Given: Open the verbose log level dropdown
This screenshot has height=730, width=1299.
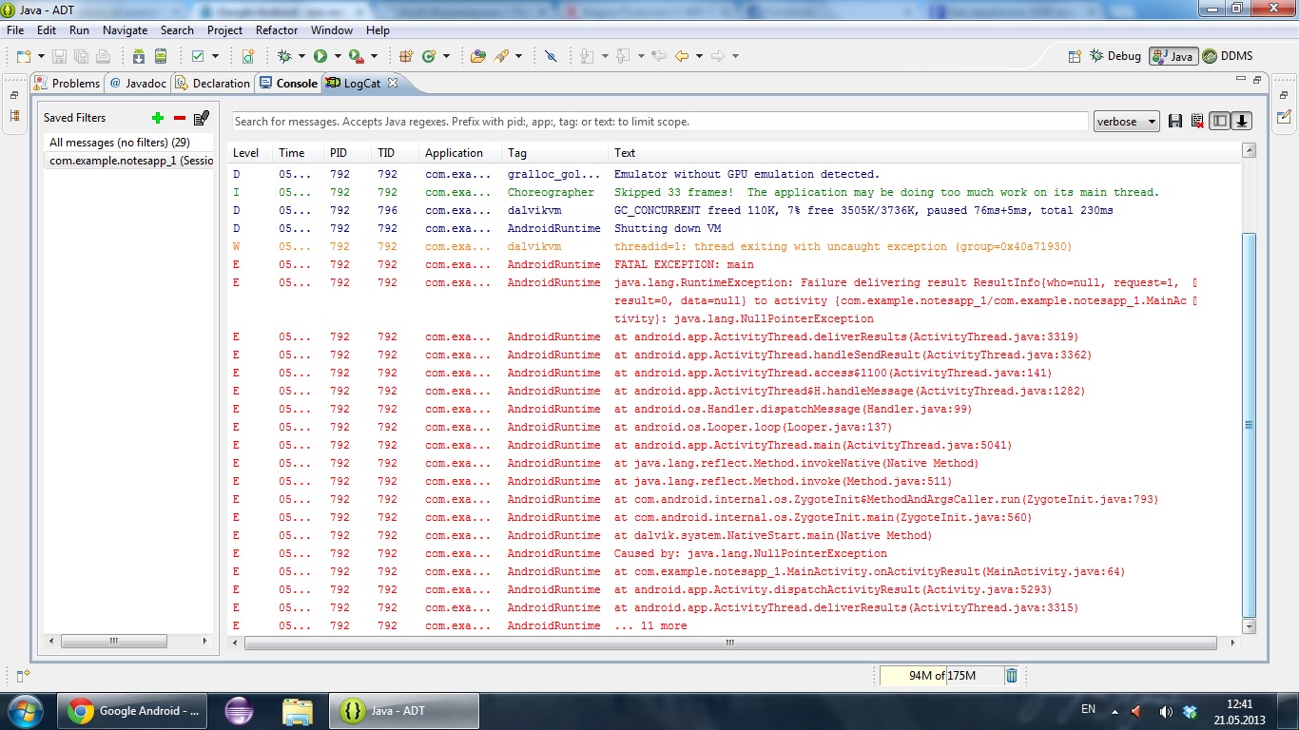Looking at the screenshot, I should [1127, 122].
